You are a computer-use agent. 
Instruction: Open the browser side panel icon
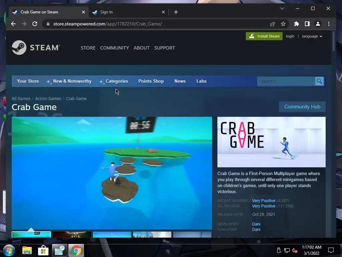coord(307,24)
